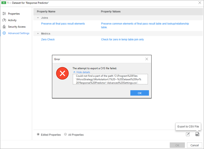This screenshot has width=204, height=149.
Task: Click the Activity gauge icon in sidebar
Action: click(x=4, y=20)
